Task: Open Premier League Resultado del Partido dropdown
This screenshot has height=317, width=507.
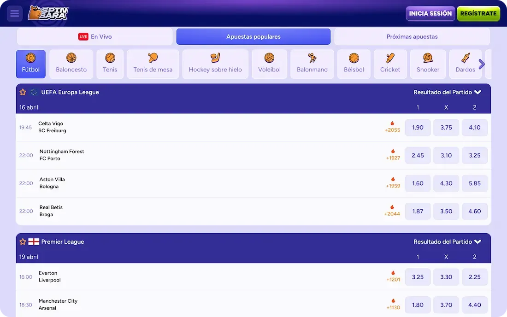Action: [447, 242]
